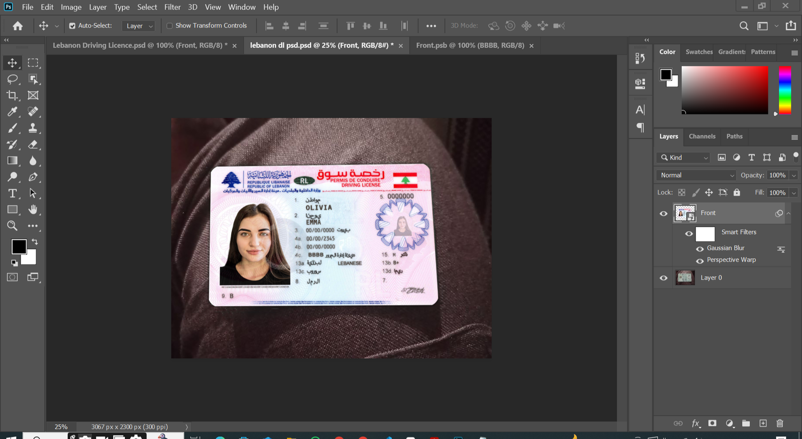Viewport: 802px width, 439px height.
Task: Switch to Front.psb document tab
Action: 470,45
